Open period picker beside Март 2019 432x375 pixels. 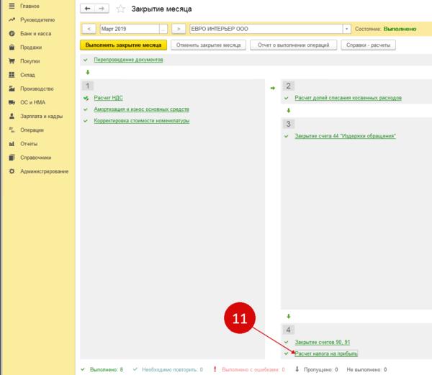(x=162, y=29)
